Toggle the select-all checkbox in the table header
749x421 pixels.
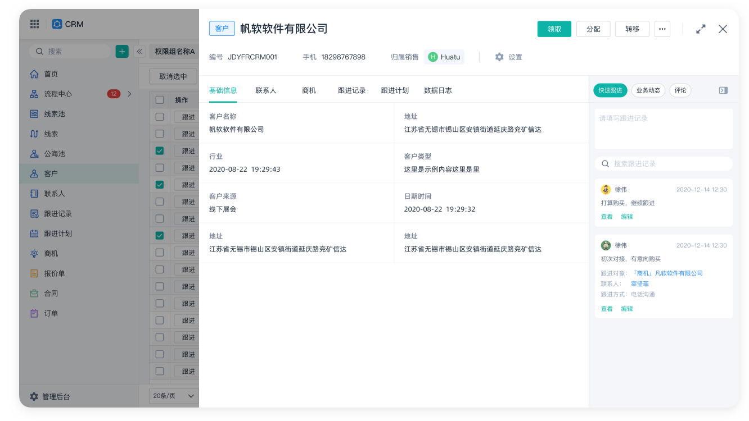pyautogui.click(x=160, y=100)
